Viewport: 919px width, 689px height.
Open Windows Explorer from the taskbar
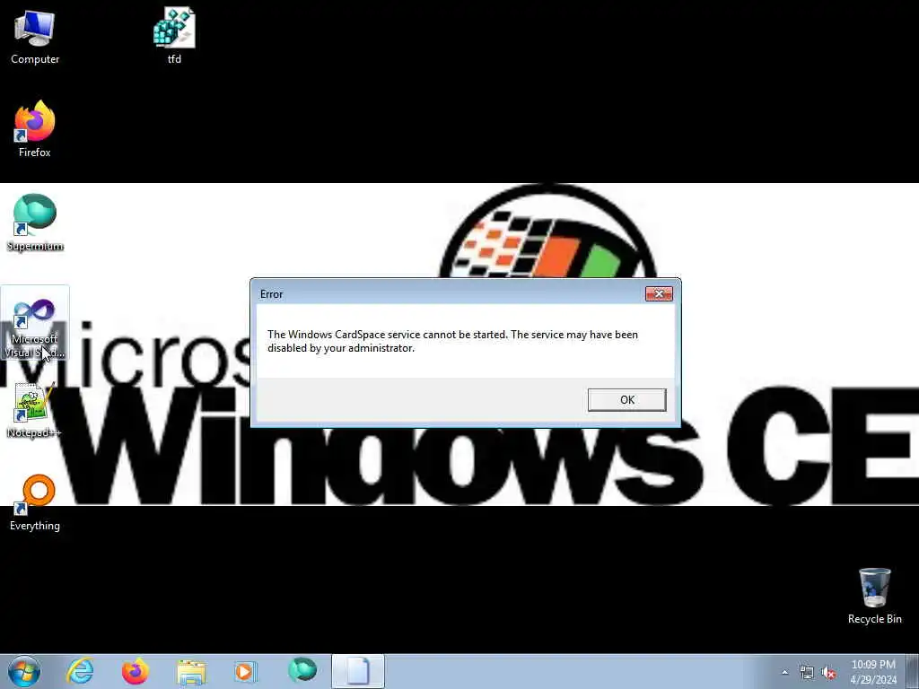pyautogui.click(x=191, y=671)
